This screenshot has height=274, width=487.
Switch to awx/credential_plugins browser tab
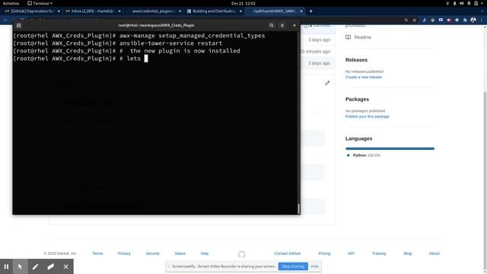pos(154,11)
